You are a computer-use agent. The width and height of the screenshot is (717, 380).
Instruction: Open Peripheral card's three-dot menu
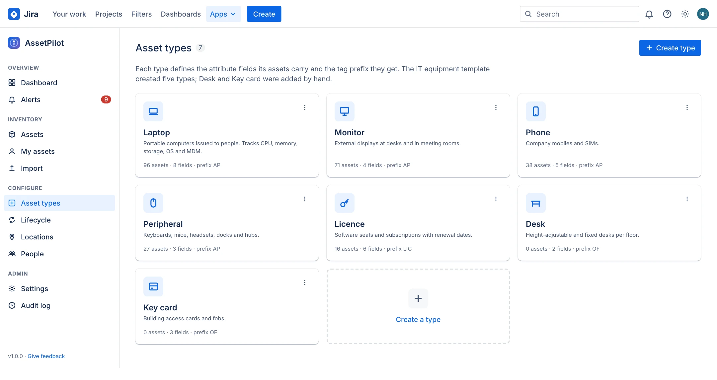coord(304,199)
